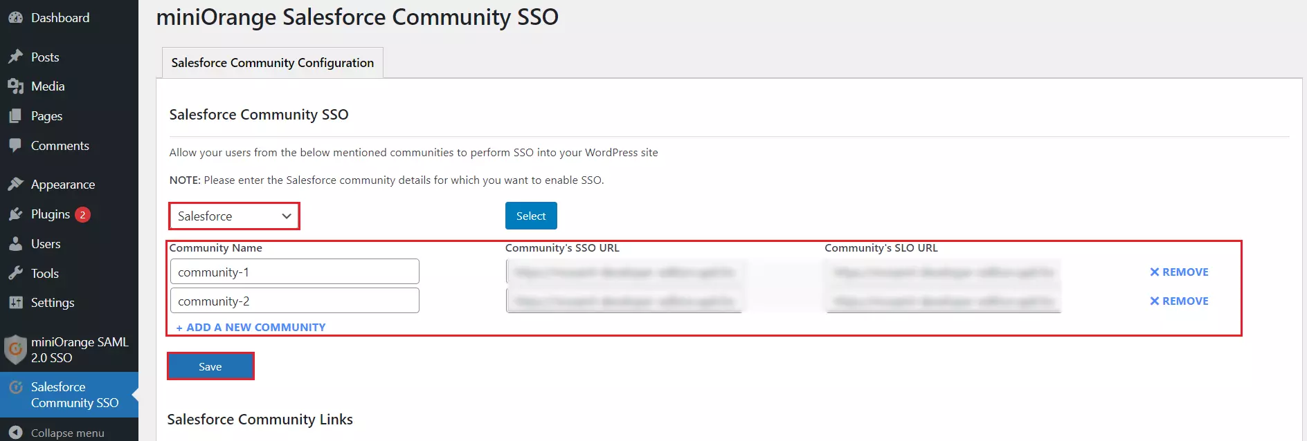
Task: Click the Tools wrench icon
Action: click(15, 273)
